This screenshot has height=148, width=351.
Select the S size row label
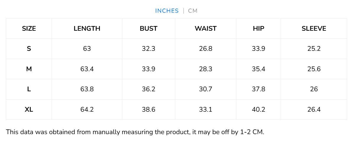coord(29,49)
